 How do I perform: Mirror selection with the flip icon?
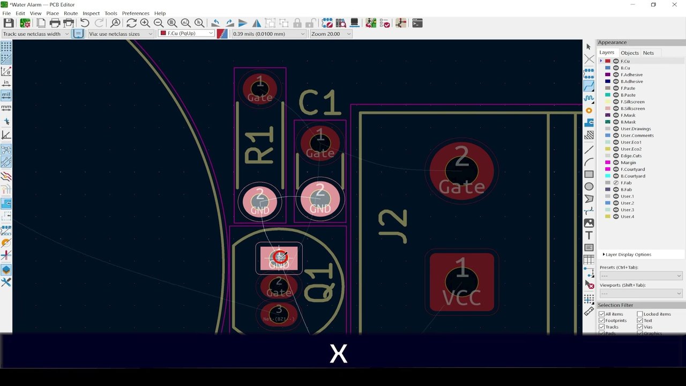257,23
